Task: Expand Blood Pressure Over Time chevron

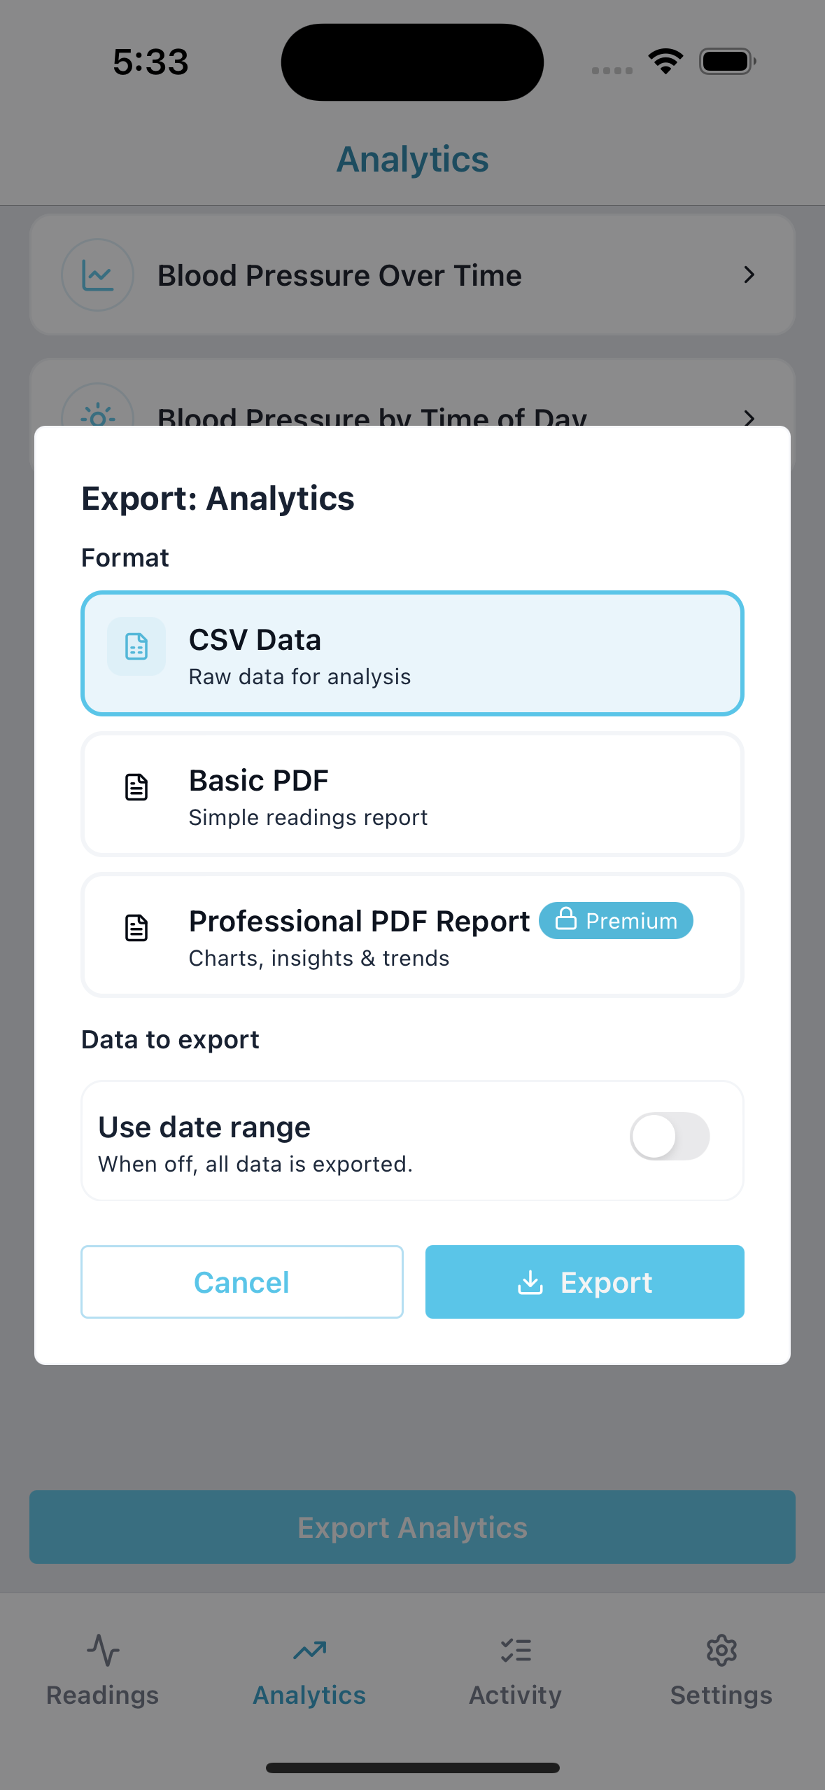Action: coord(749,275)
